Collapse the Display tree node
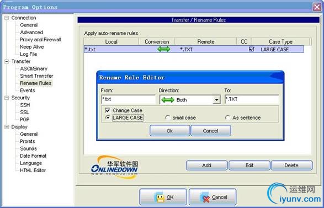 point(7,127)
